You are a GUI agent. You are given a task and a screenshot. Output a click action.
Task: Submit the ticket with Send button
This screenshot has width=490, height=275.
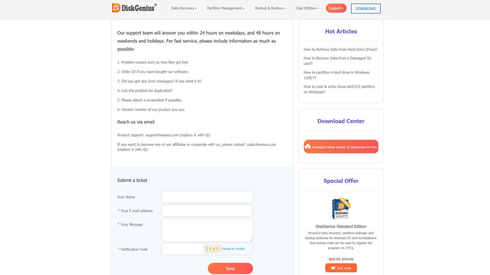[x=230, y=268]
